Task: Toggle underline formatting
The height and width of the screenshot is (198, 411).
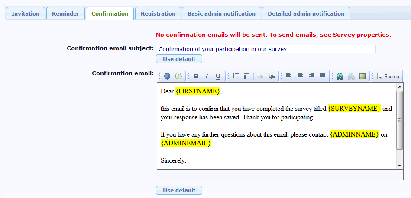Action: pyautogui.click(x=218, y=76)
